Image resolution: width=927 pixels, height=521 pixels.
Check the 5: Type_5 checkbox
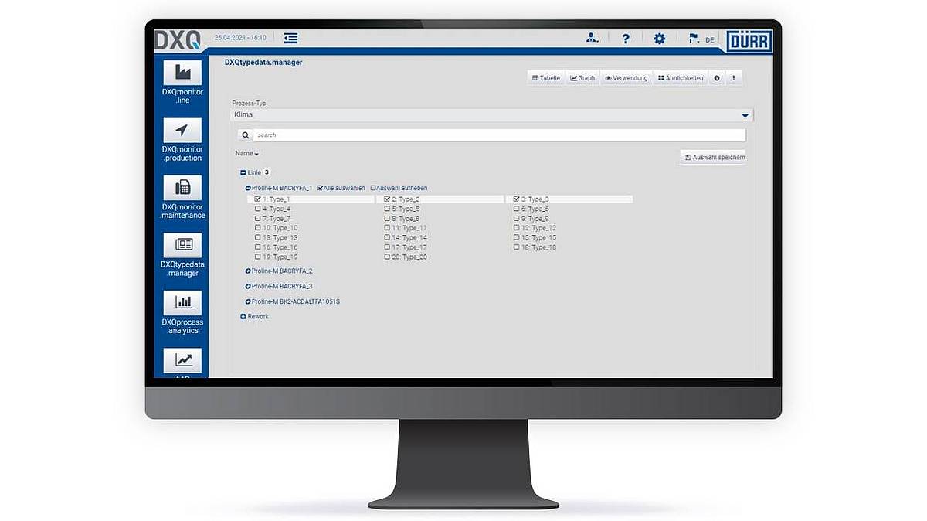click(387, 209)
